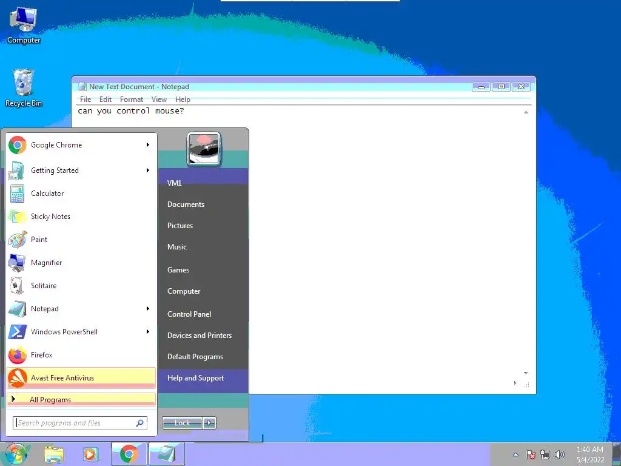Open Sticky Notes icon
The image size is (621, 466).
(18, 217)
